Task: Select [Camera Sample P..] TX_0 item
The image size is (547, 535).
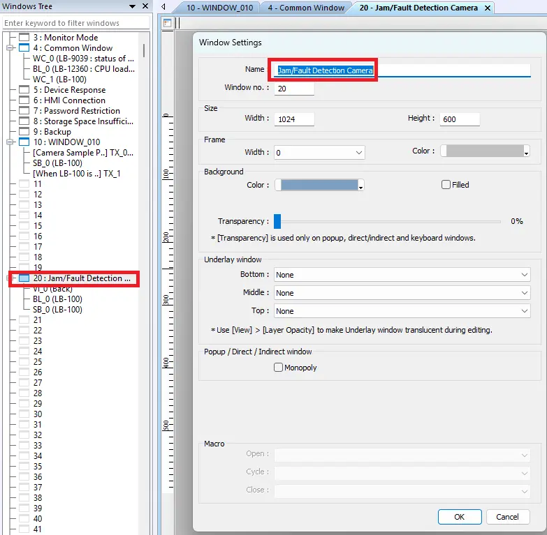Action: (x=83, y=152)
